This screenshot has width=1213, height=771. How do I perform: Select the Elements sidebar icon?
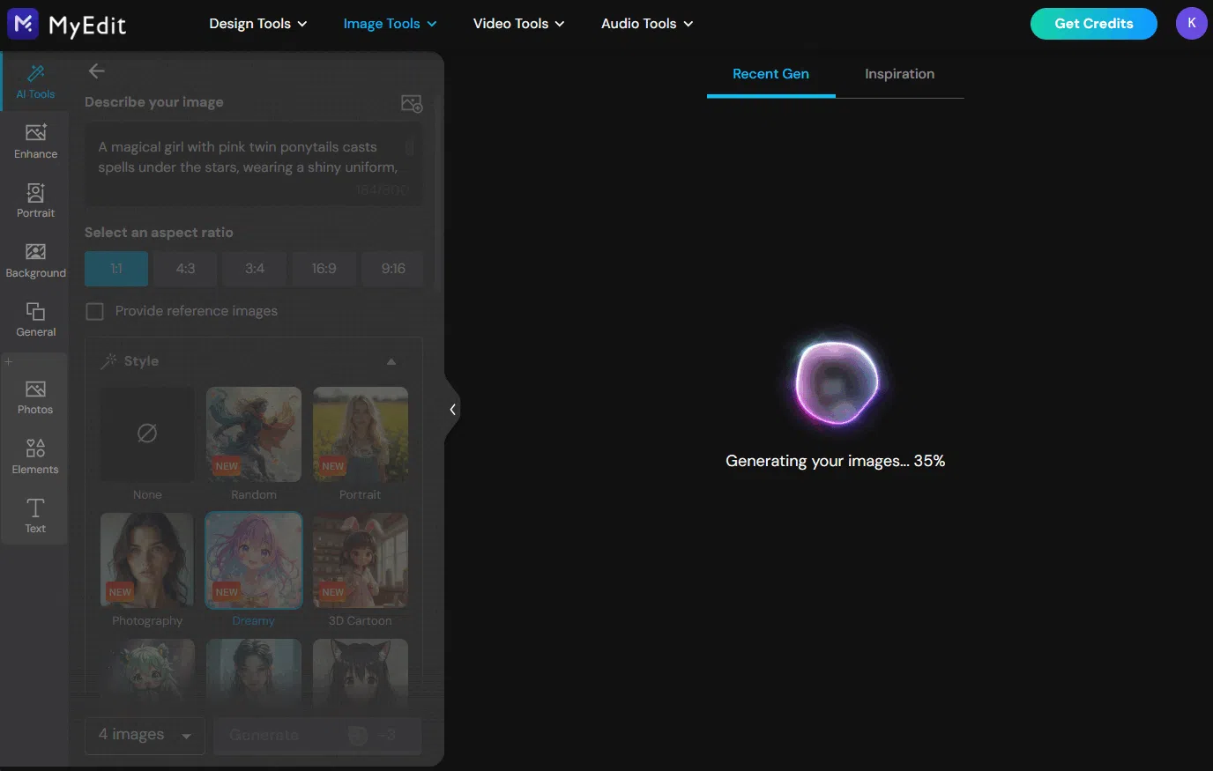click(35, 457)
